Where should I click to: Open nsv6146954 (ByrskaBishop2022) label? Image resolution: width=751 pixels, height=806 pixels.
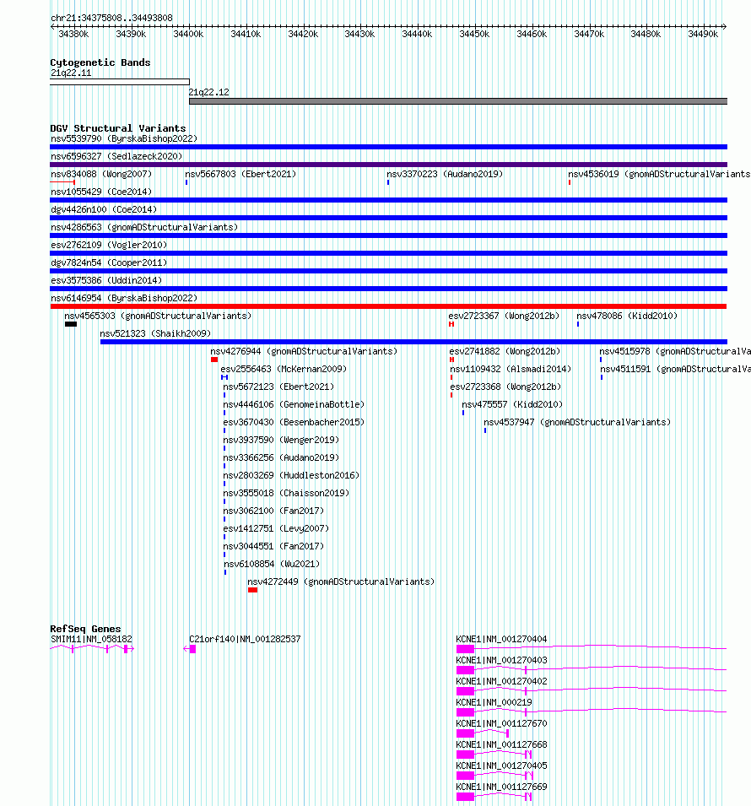coord(124,298)
